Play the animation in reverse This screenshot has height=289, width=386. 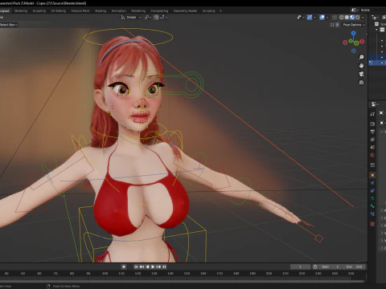point(147,267)
